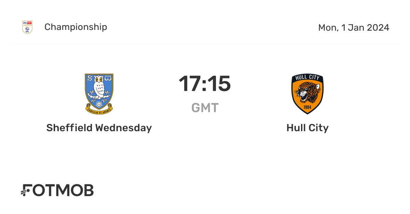The width and height of the screenshot is (410, 214).
Task: Click the Mon, 1 Jan 2024 match date
Action: [354, 28]
